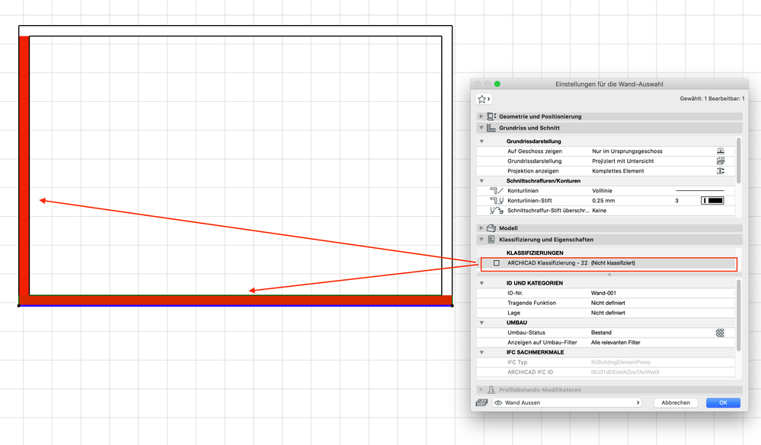Click Nicht definiert beside Lage
The height and width of the screenshot is (445, 761).
tap(608, 313)
